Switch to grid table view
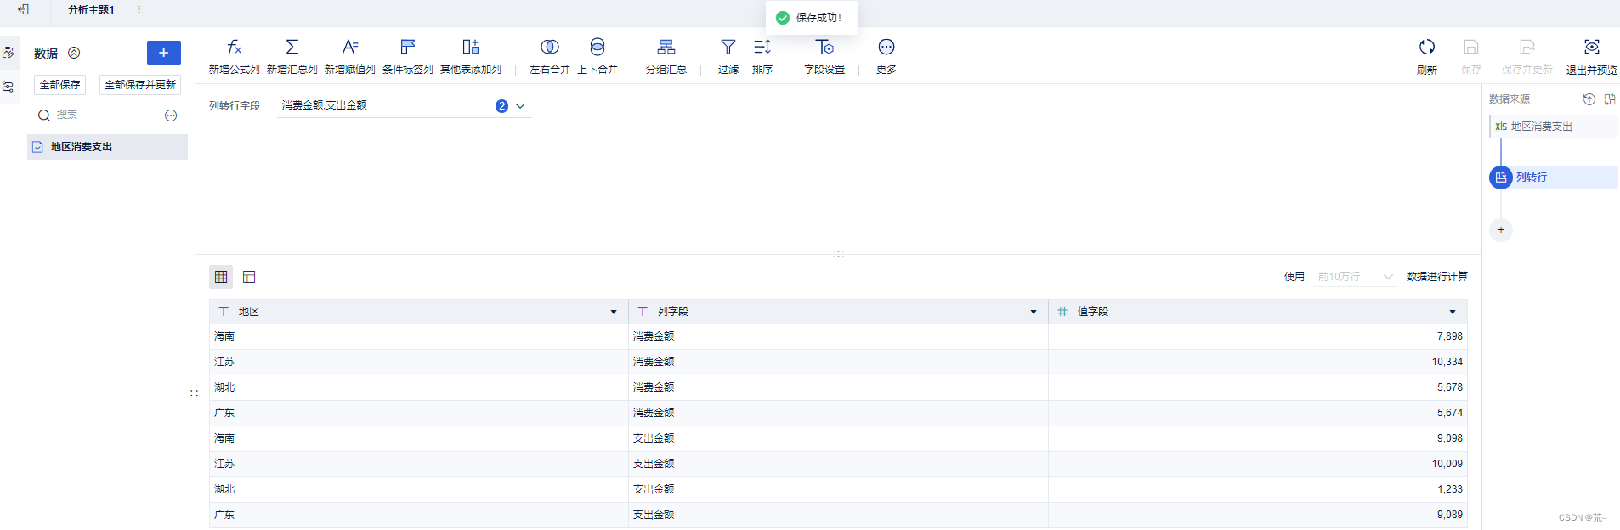The image size is (1620, 530). [x=221, y=277]
